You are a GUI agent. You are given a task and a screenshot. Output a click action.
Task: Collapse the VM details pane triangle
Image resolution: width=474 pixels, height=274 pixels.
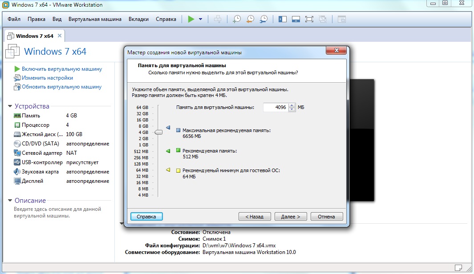coord(122,224)
